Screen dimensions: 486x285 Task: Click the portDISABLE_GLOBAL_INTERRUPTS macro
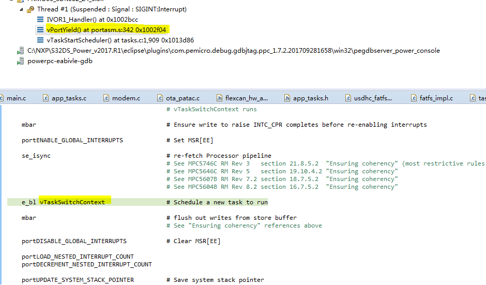pyautogui.click(x=74, y=241)
